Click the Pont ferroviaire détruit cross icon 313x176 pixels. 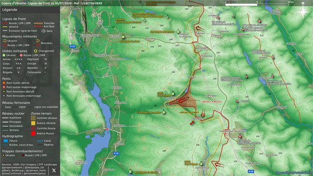click(x=4, y=91)
